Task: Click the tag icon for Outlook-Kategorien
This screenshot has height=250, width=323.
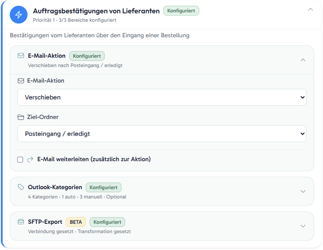Action: point(21,187)
